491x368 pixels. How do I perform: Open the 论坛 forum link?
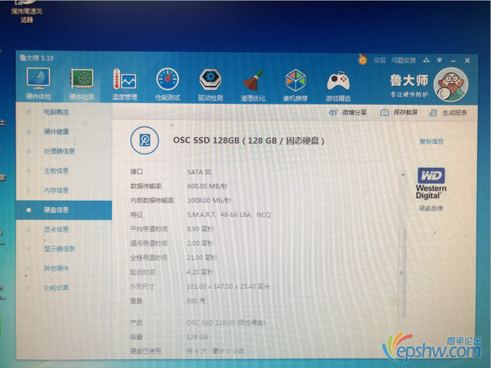[x=380, y=60]
